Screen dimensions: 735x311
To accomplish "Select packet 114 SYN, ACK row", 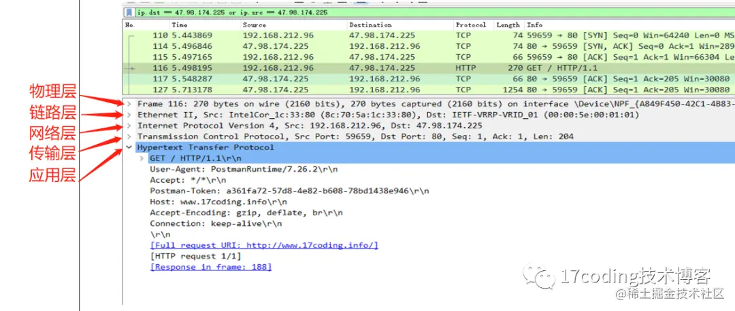I will pyautogui.click(x=429, y=46).
